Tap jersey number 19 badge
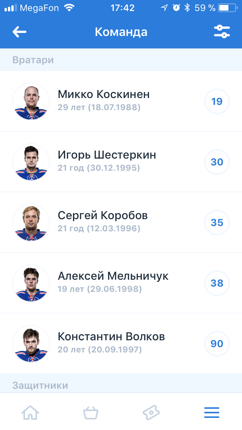 coord(217,101)
